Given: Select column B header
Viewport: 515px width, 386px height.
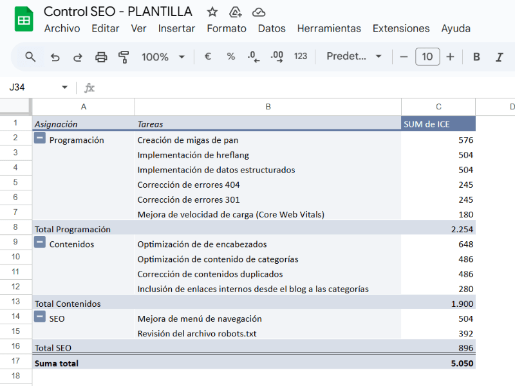Looking at the screenshot, I should 268,107.
